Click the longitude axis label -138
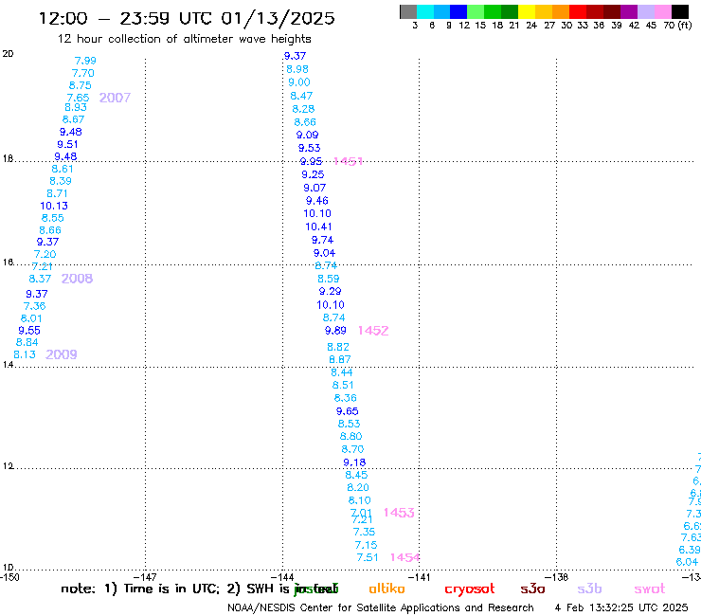This screenshot has height=616, width=701. coord(556,577)
